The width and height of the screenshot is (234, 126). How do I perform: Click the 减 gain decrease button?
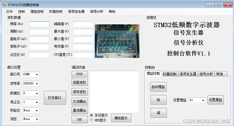pos(159,113)
